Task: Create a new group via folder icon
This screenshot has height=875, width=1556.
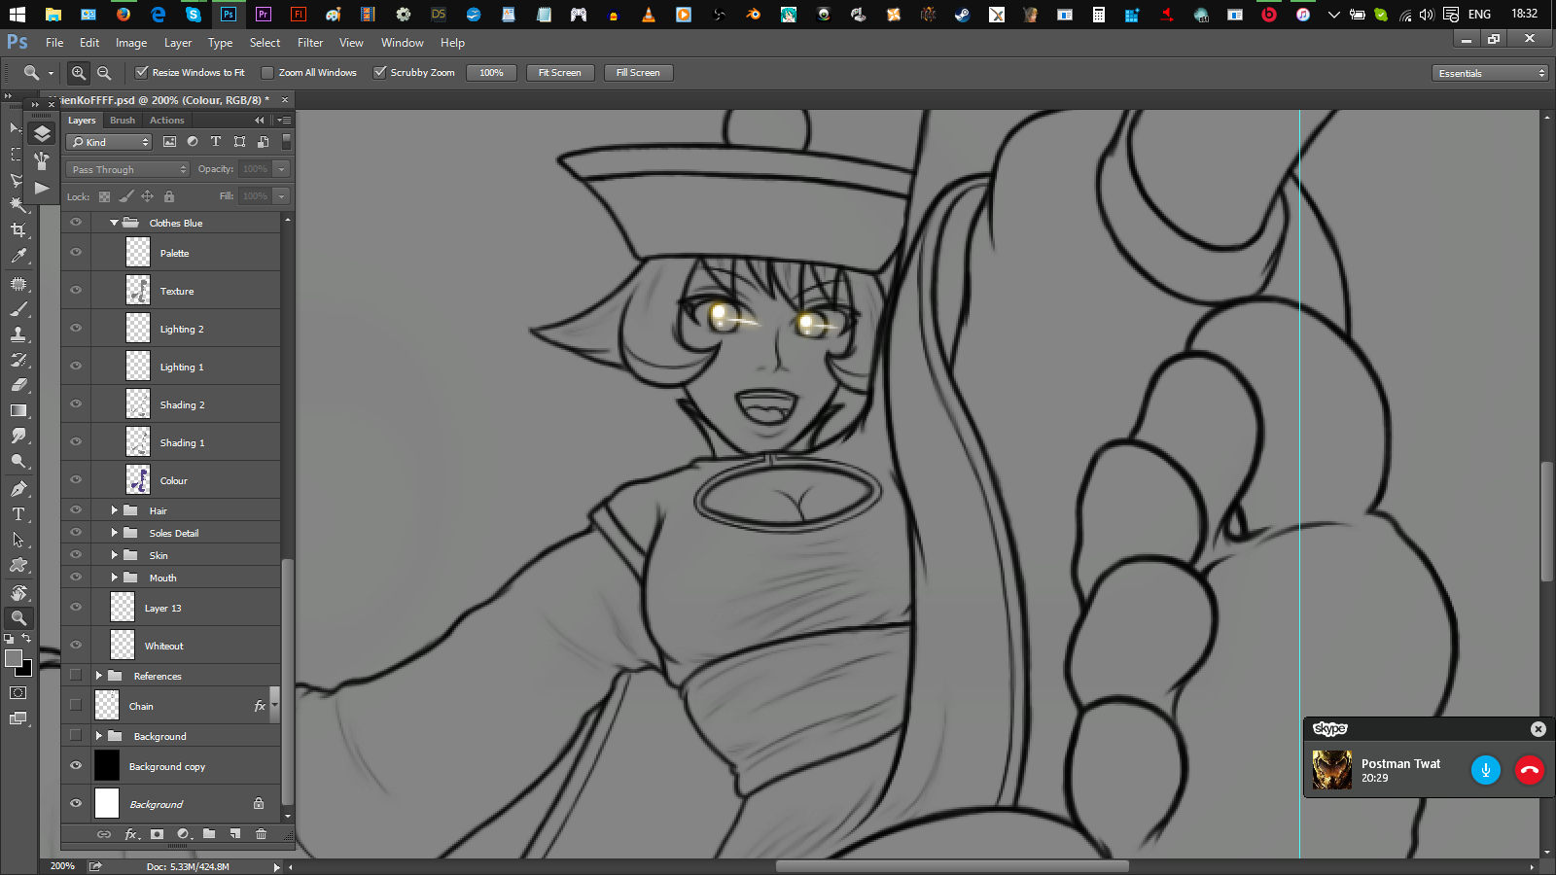Action: coord(209,834)
